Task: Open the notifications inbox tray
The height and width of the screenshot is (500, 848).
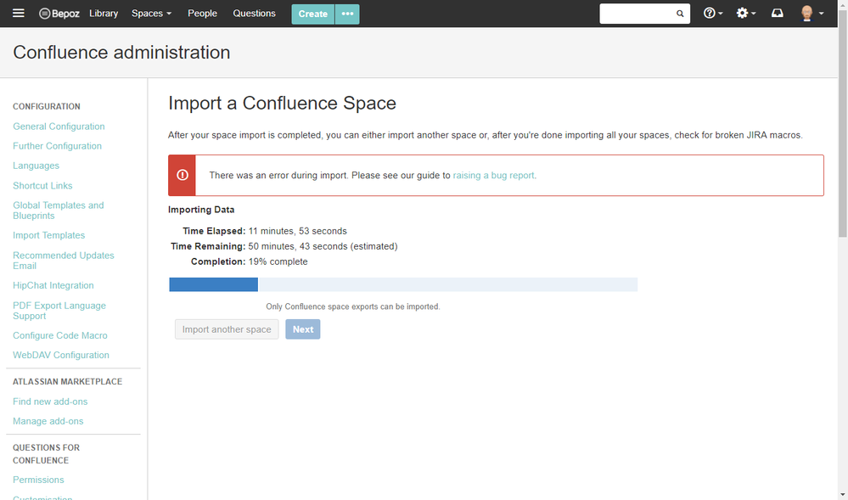Action: pyautogui.click(x=778, y=13)
